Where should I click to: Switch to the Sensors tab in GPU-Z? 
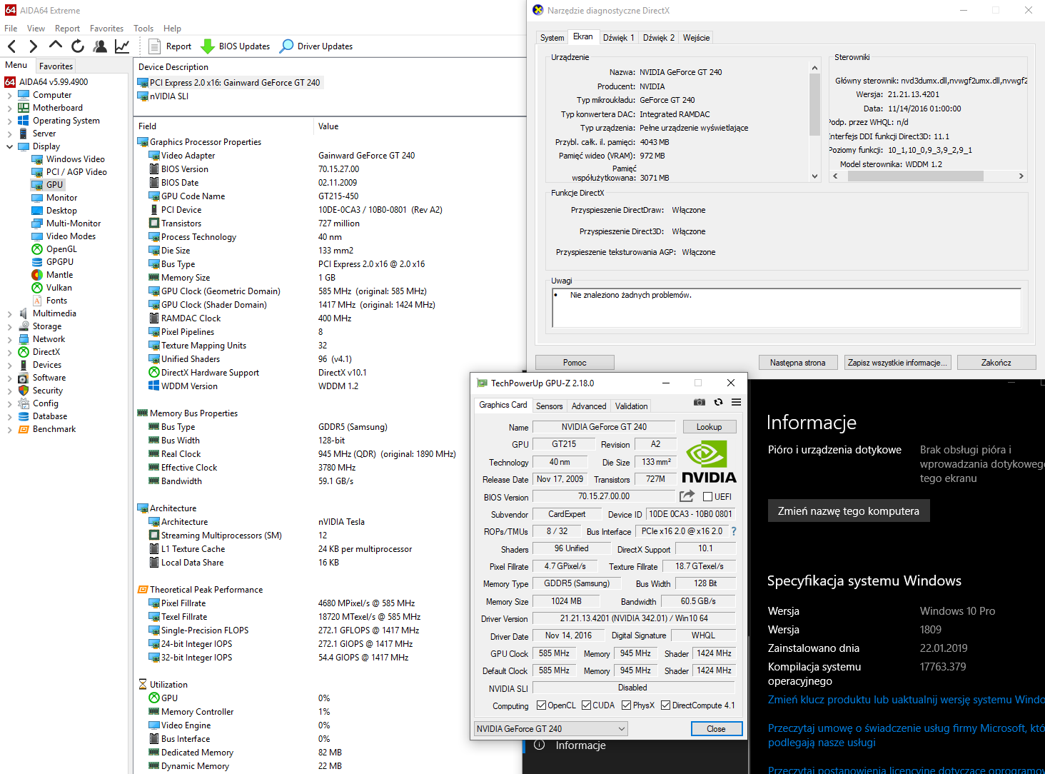pyautogui.click(x=550, y=406)
